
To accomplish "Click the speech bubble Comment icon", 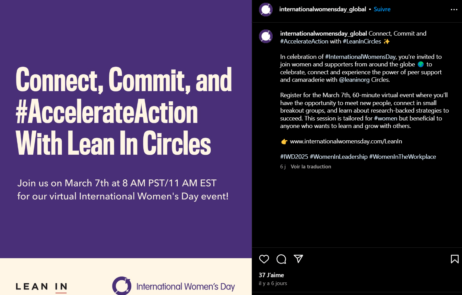I will click(281, 259).
